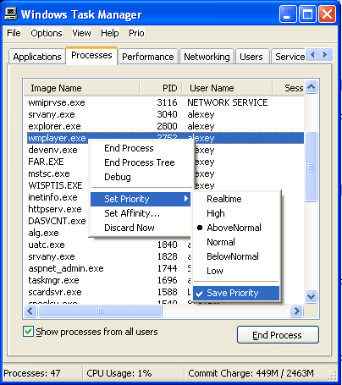Image resolution: width=342 pixels, height=385 pixels.
Task: Sort by PID column header
Action: pyautogui.click(x=161, y=88)
